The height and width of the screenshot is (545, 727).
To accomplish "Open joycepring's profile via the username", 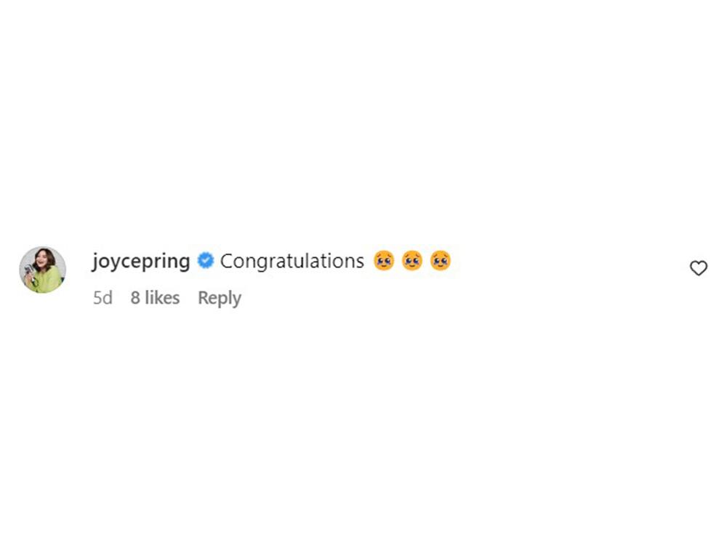I will [x=141, y=260].
